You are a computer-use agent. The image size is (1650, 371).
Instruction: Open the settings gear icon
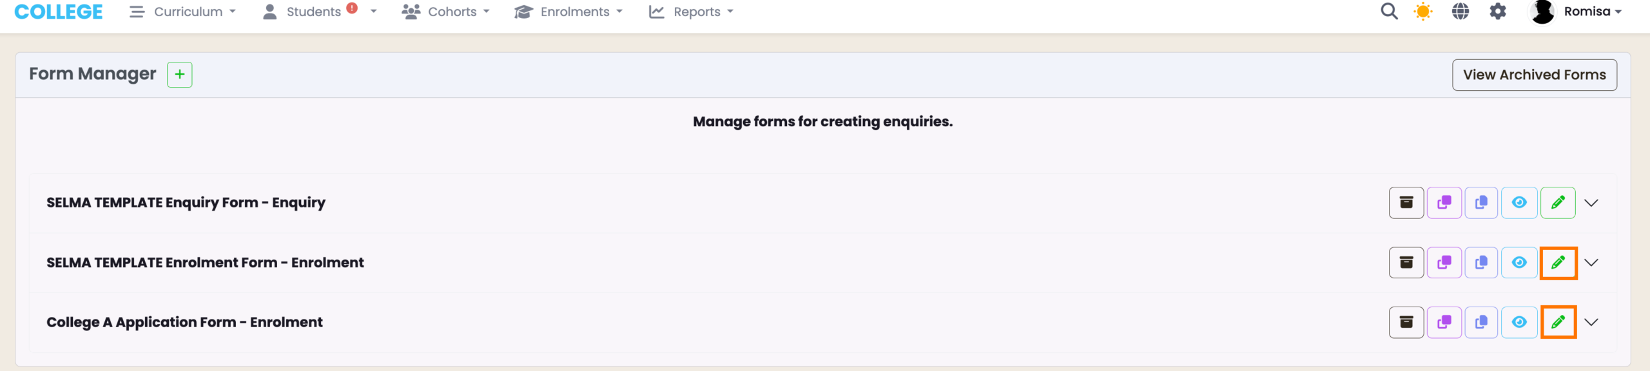(x=1498, y=12)
